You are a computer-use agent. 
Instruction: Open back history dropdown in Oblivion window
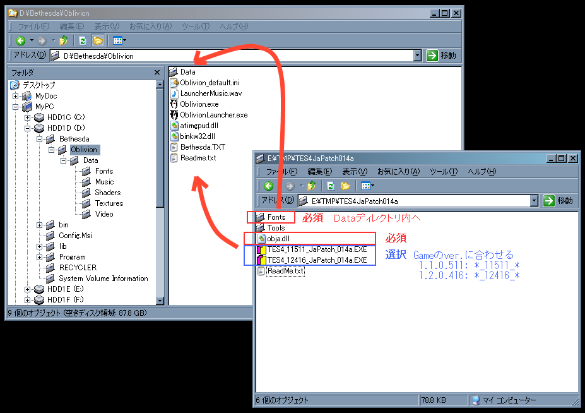click(x=32, y=40)
